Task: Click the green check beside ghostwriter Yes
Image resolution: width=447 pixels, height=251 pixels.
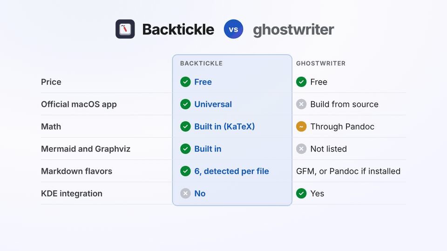Action: [x=301, y=193]
